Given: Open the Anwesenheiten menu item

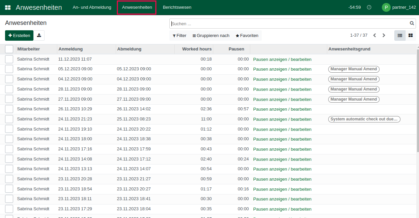Looking at the screenshot, I should click(137, 7).
